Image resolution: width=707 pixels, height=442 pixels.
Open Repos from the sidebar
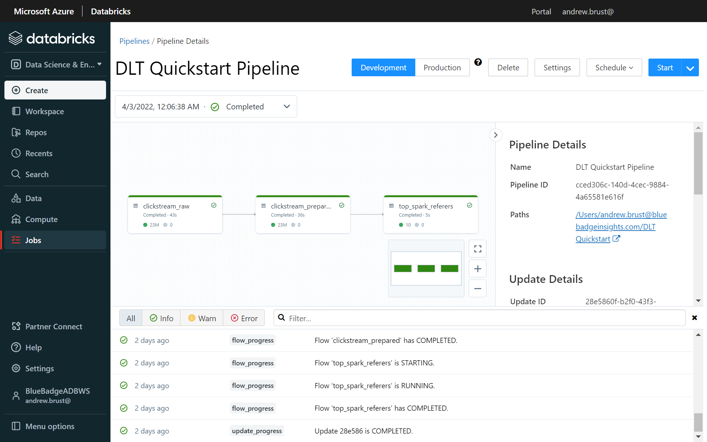point(36,133)
